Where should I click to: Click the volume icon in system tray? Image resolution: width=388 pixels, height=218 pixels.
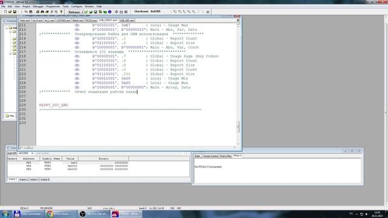point(366,214)
